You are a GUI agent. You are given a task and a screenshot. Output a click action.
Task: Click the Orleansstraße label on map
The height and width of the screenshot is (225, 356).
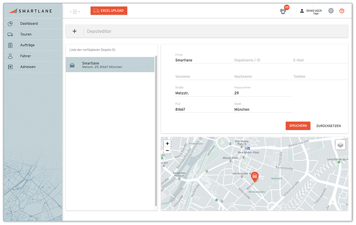(x=291, y=189)
